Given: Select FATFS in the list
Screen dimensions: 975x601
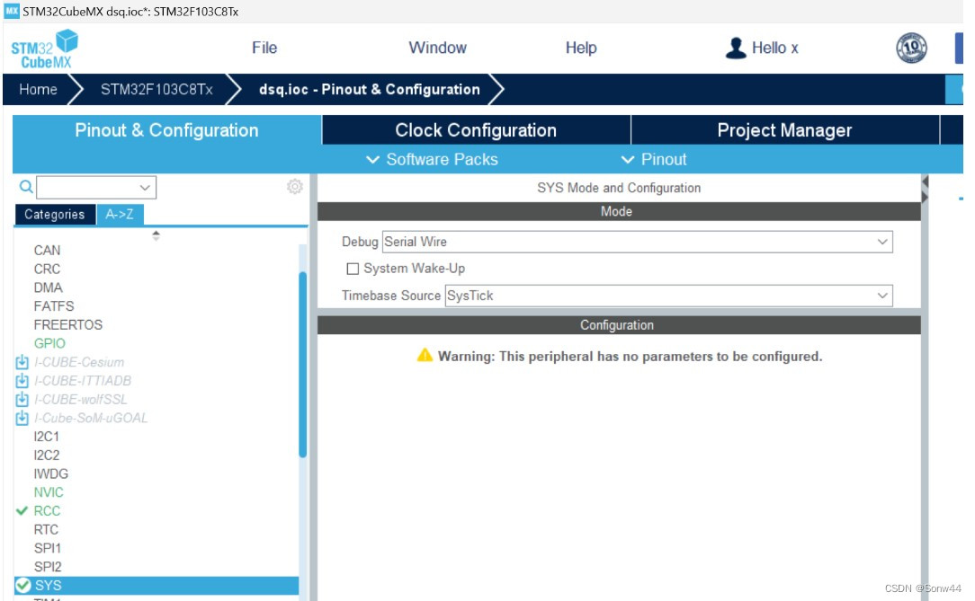Looking at the screenshot, I should [x=54, y=306].
